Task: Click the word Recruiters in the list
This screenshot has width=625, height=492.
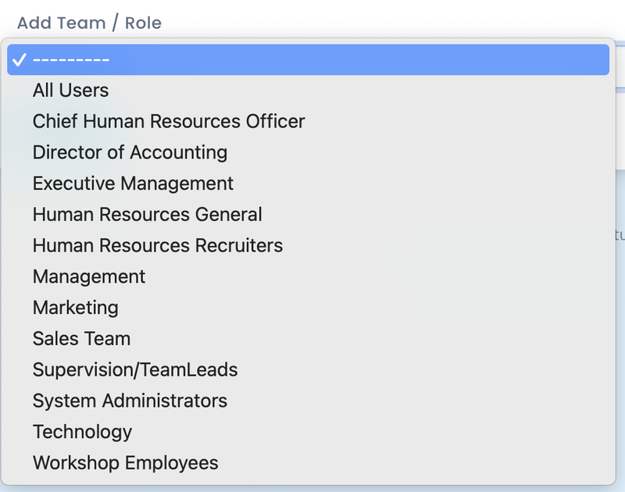Action: click(x=236, y=246)
